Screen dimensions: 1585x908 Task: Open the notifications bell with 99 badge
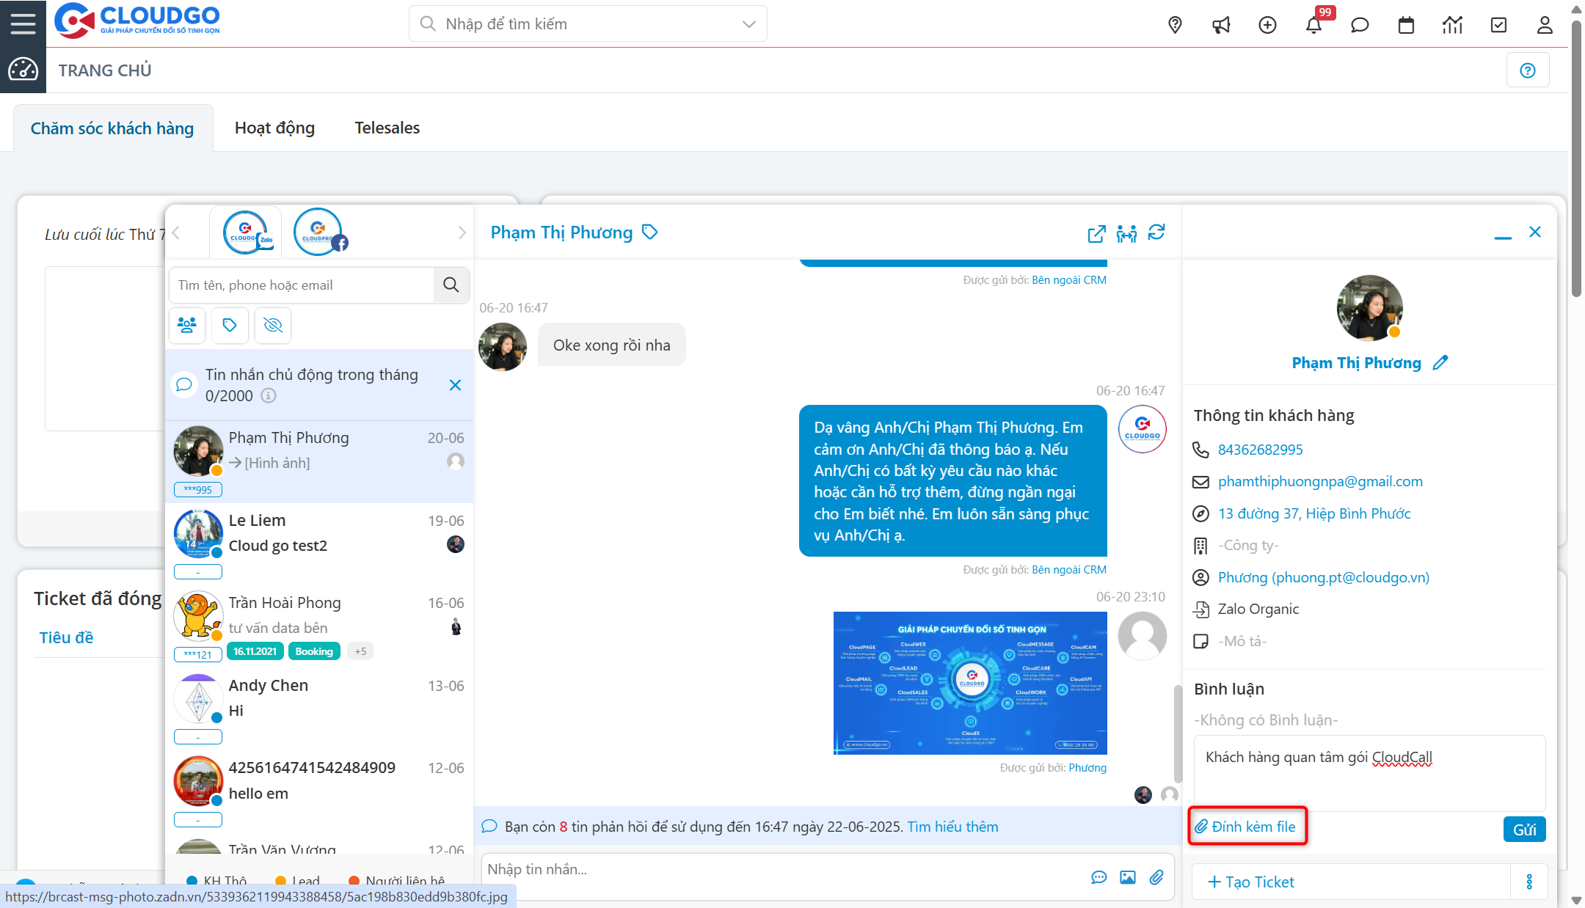point(1315,24)
